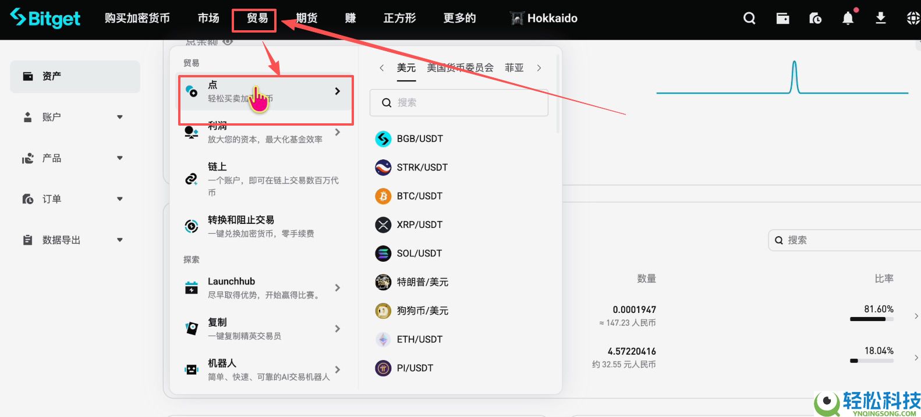Click the 转换和阻止交易 convert icon

pos(191,226)
